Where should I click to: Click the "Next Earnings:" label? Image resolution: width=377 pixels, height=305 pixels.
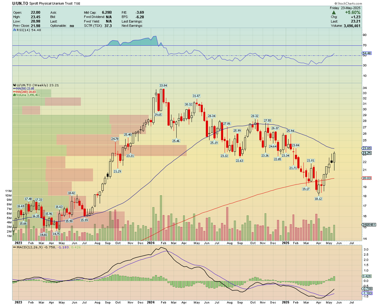point(132,26)
